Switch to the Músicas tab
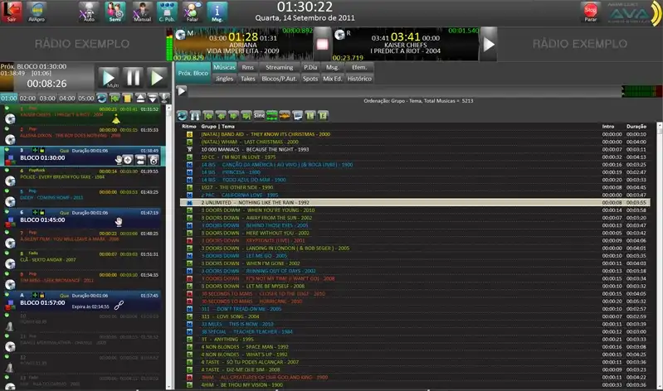The height and width of the screenshot is (391, 663). [x=224, y=67]
